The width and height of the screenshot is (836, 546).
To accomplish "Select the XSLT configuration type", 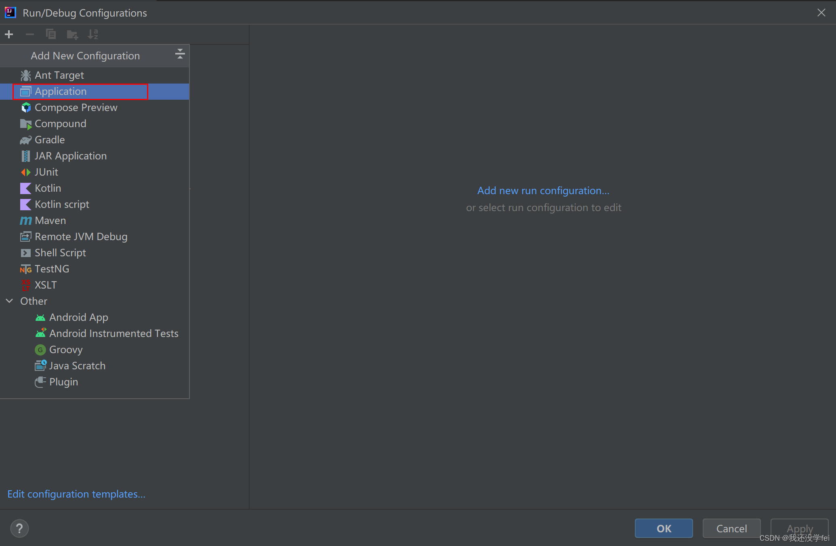I will click(45, 285).
